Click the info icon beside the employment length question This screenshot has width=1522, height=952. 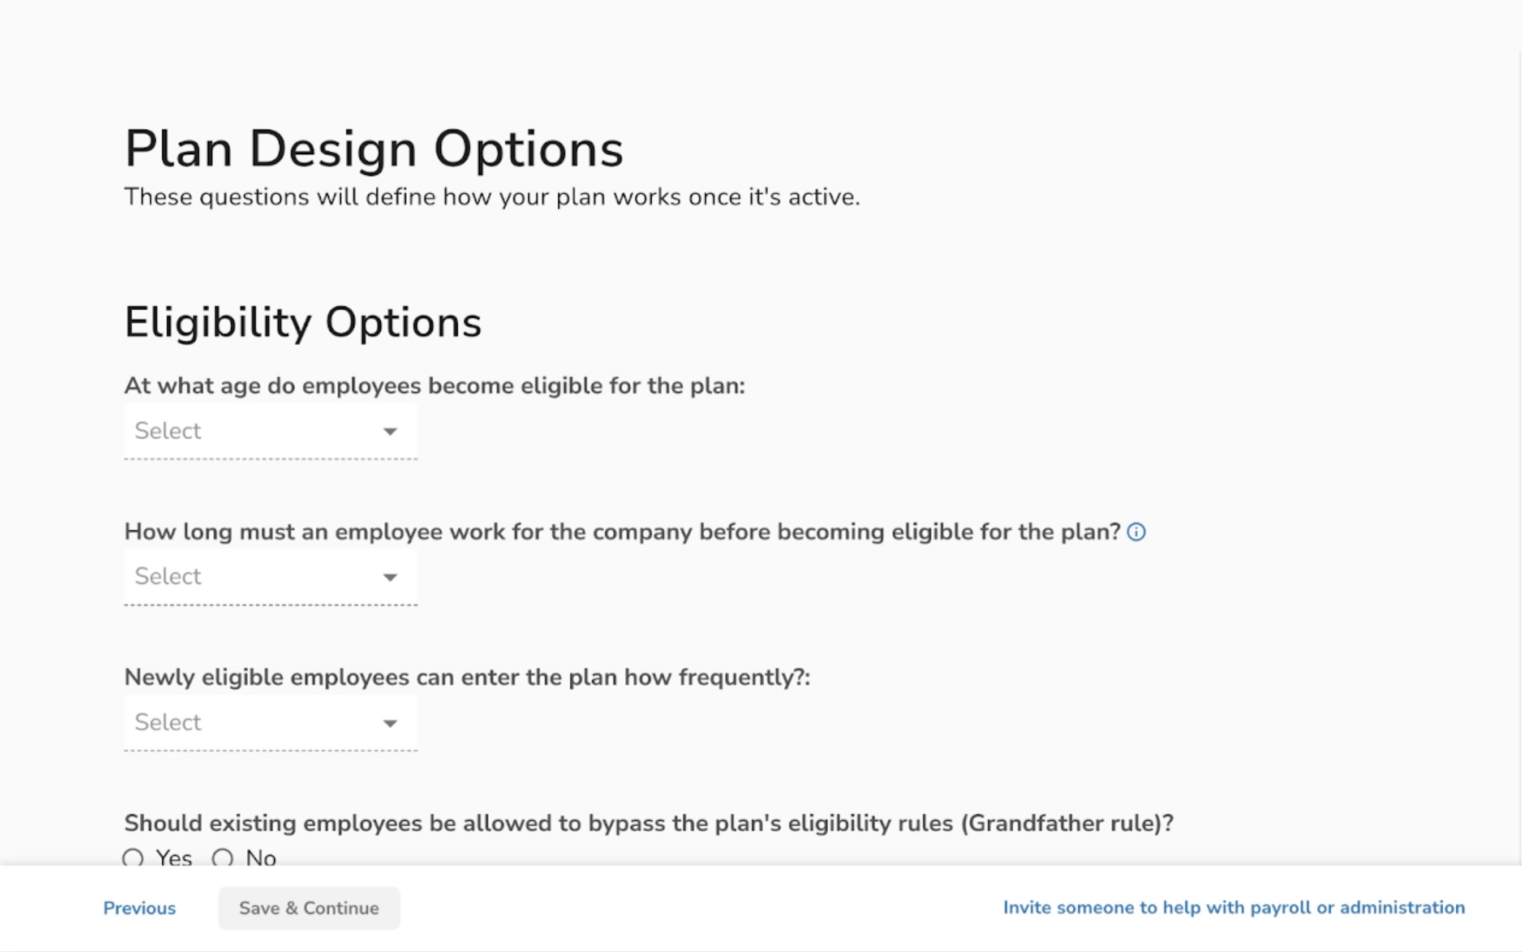1136,532
